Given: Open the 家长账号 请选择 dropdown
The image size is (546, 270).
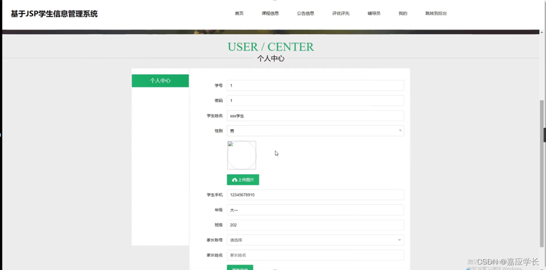Looking at the screenshot, I should pyautogui.click(x=315, y=240).
